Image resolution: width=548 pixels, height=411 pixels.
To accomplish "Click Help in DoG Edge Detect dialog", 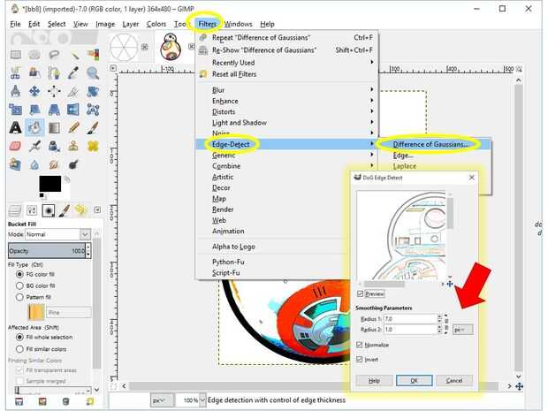I will pyautogui.click(x=374, y=380).
